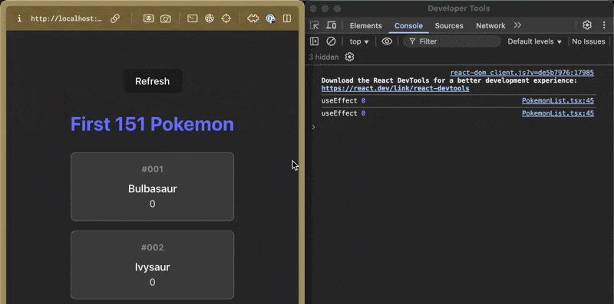The width and height of the screenshot is (614, 304).
Task: Toggle the console sidebar panel icon
Action: (315, 41)
